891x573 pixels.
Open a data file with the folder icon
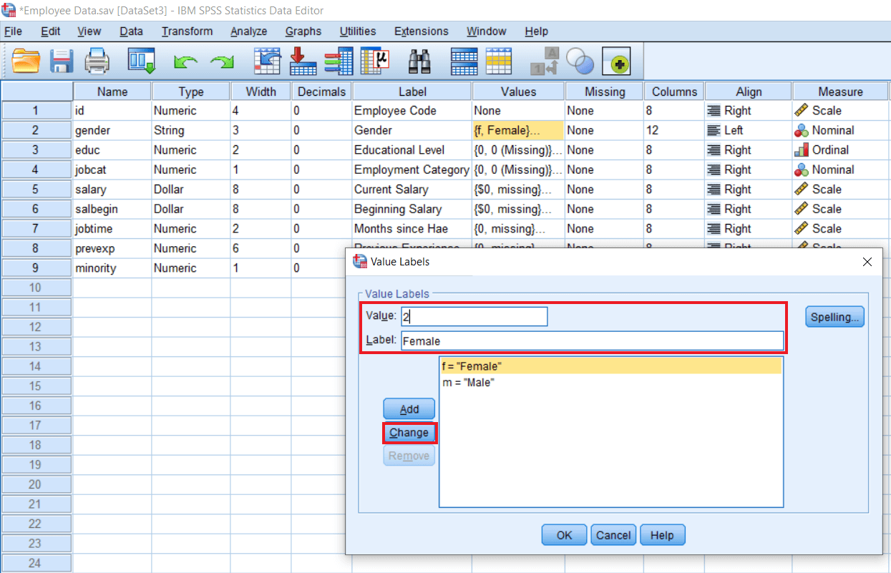[x=26, y=62]
